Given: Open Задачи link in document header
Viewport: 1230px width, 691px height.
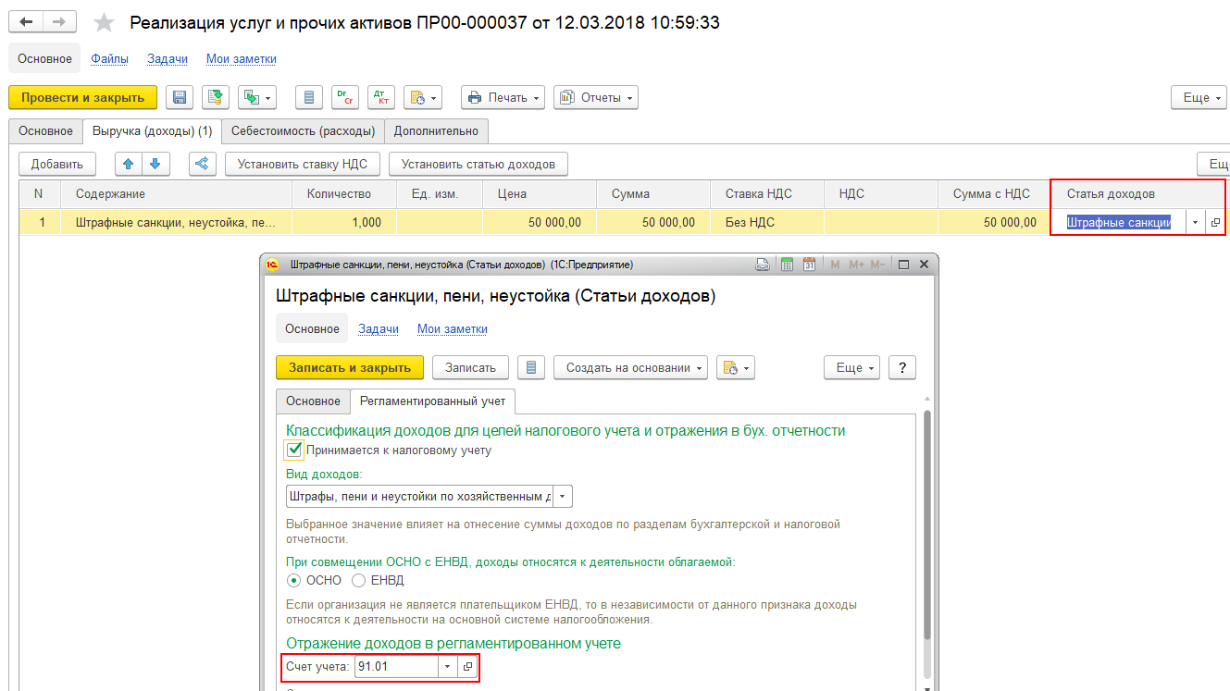Looking at the screenshot, I should pos(168,58).
